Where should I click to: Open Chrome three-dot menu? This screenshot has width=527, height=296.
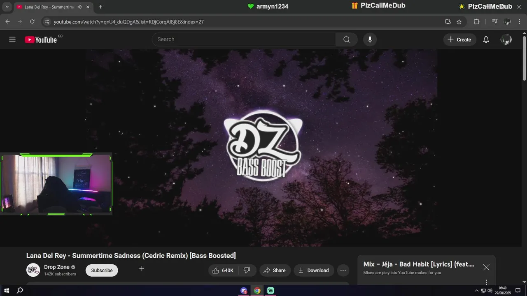519,22
